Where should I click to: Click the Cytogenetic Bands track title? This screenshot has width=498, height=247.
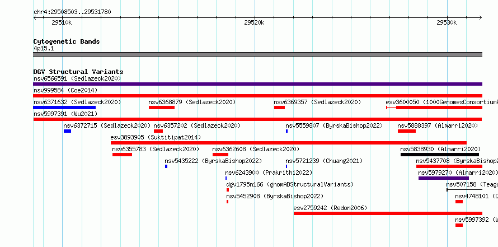[x=67, y=41]
